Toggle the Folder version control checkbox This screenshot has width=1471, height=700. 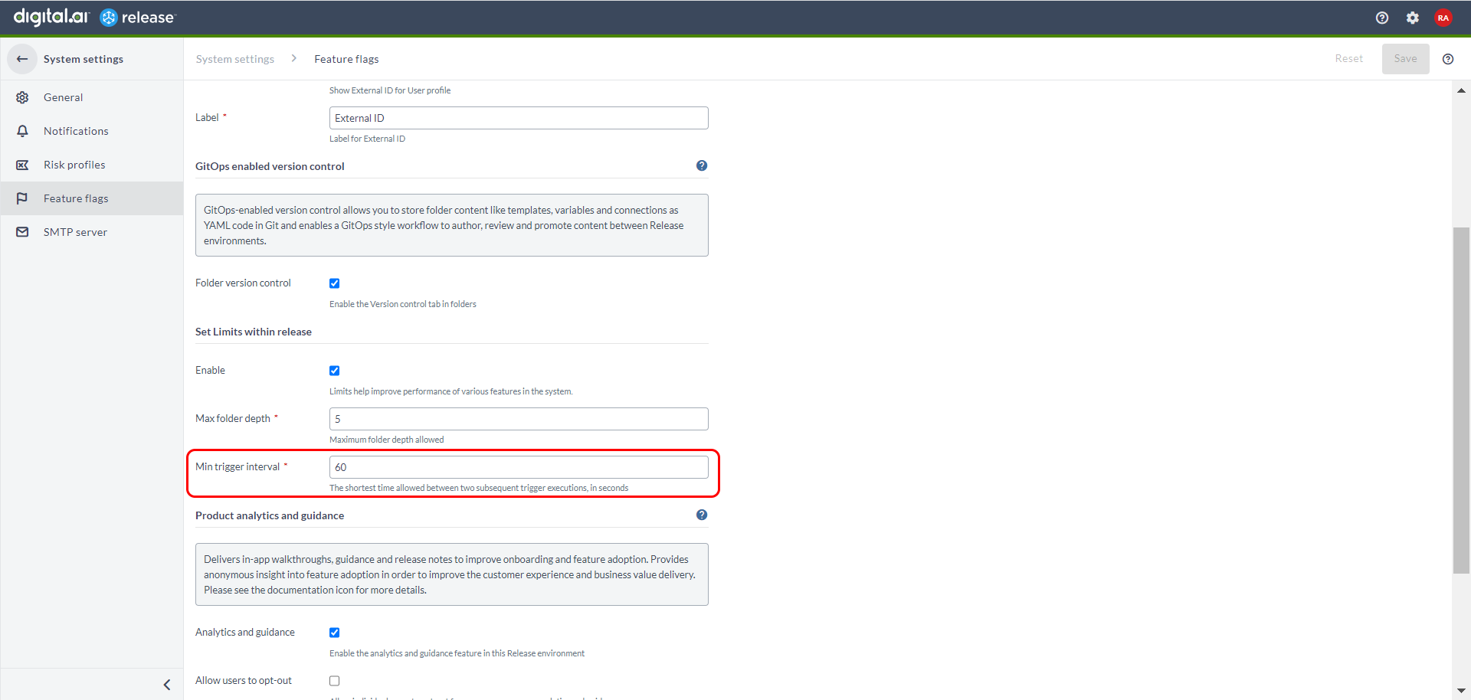(335, 283)
